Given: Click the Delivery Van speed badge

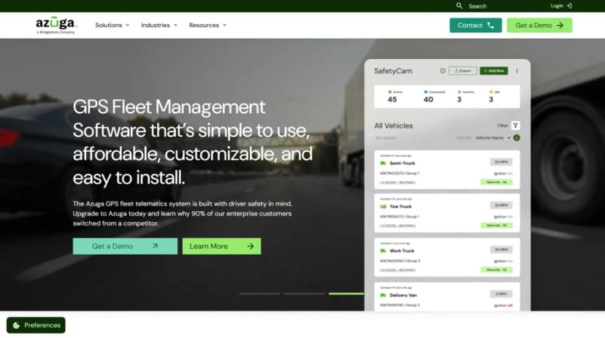Looking at the screenshot, I should (x=501, y=294).
